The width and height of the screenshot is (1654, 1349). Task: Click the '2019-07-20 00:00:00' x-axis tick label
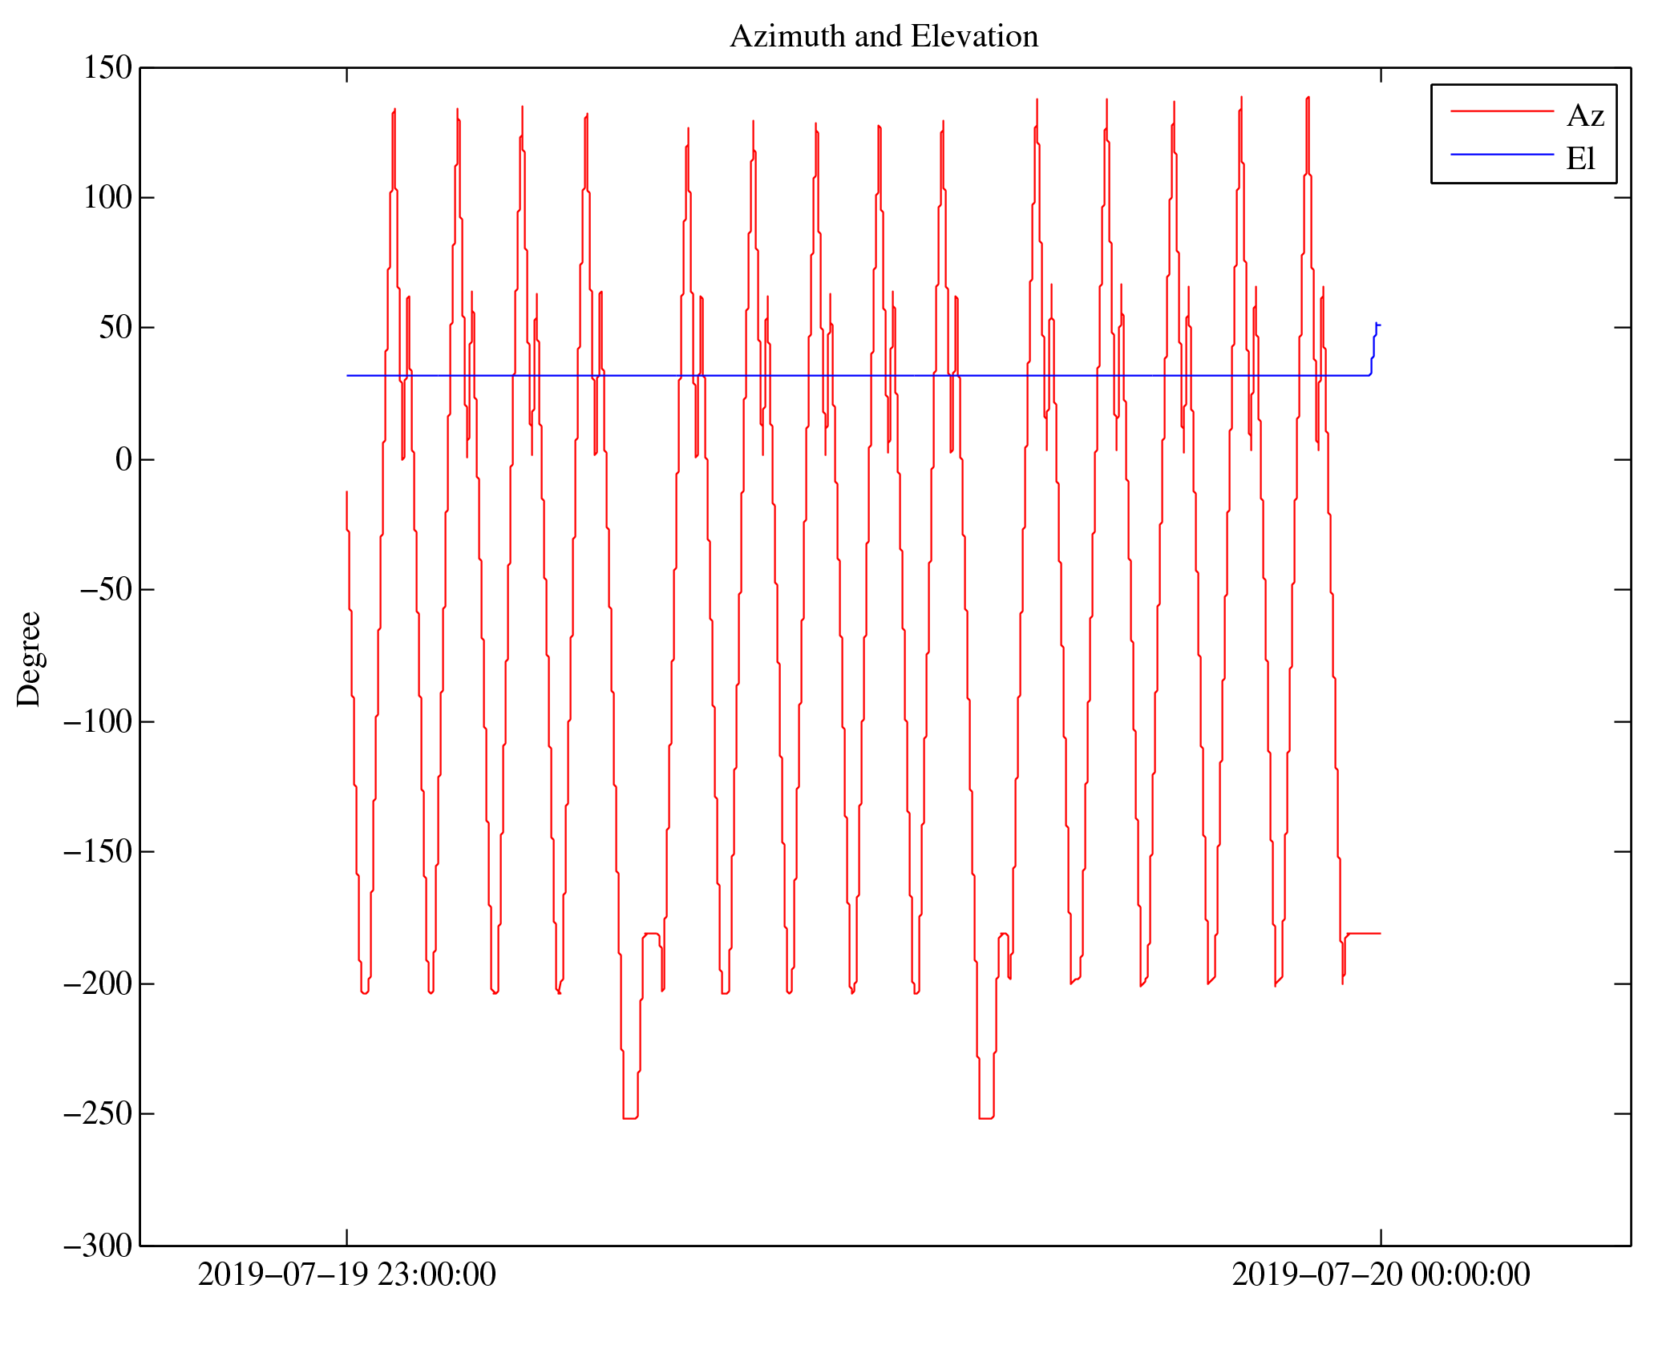(x=1380, y=1275)
